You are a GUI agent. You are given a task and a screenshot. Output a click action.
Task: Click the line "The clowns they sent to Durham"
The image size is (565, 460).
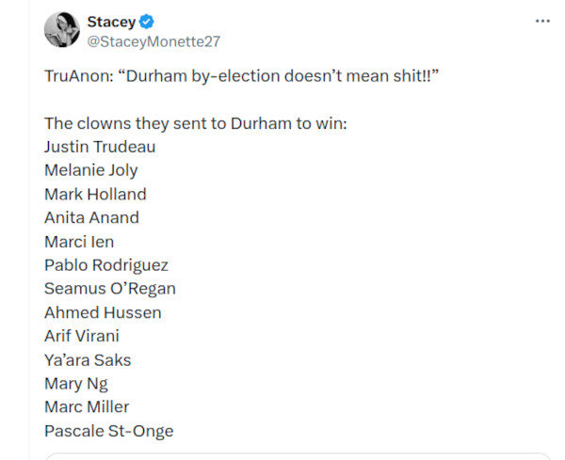coord(196,123)
